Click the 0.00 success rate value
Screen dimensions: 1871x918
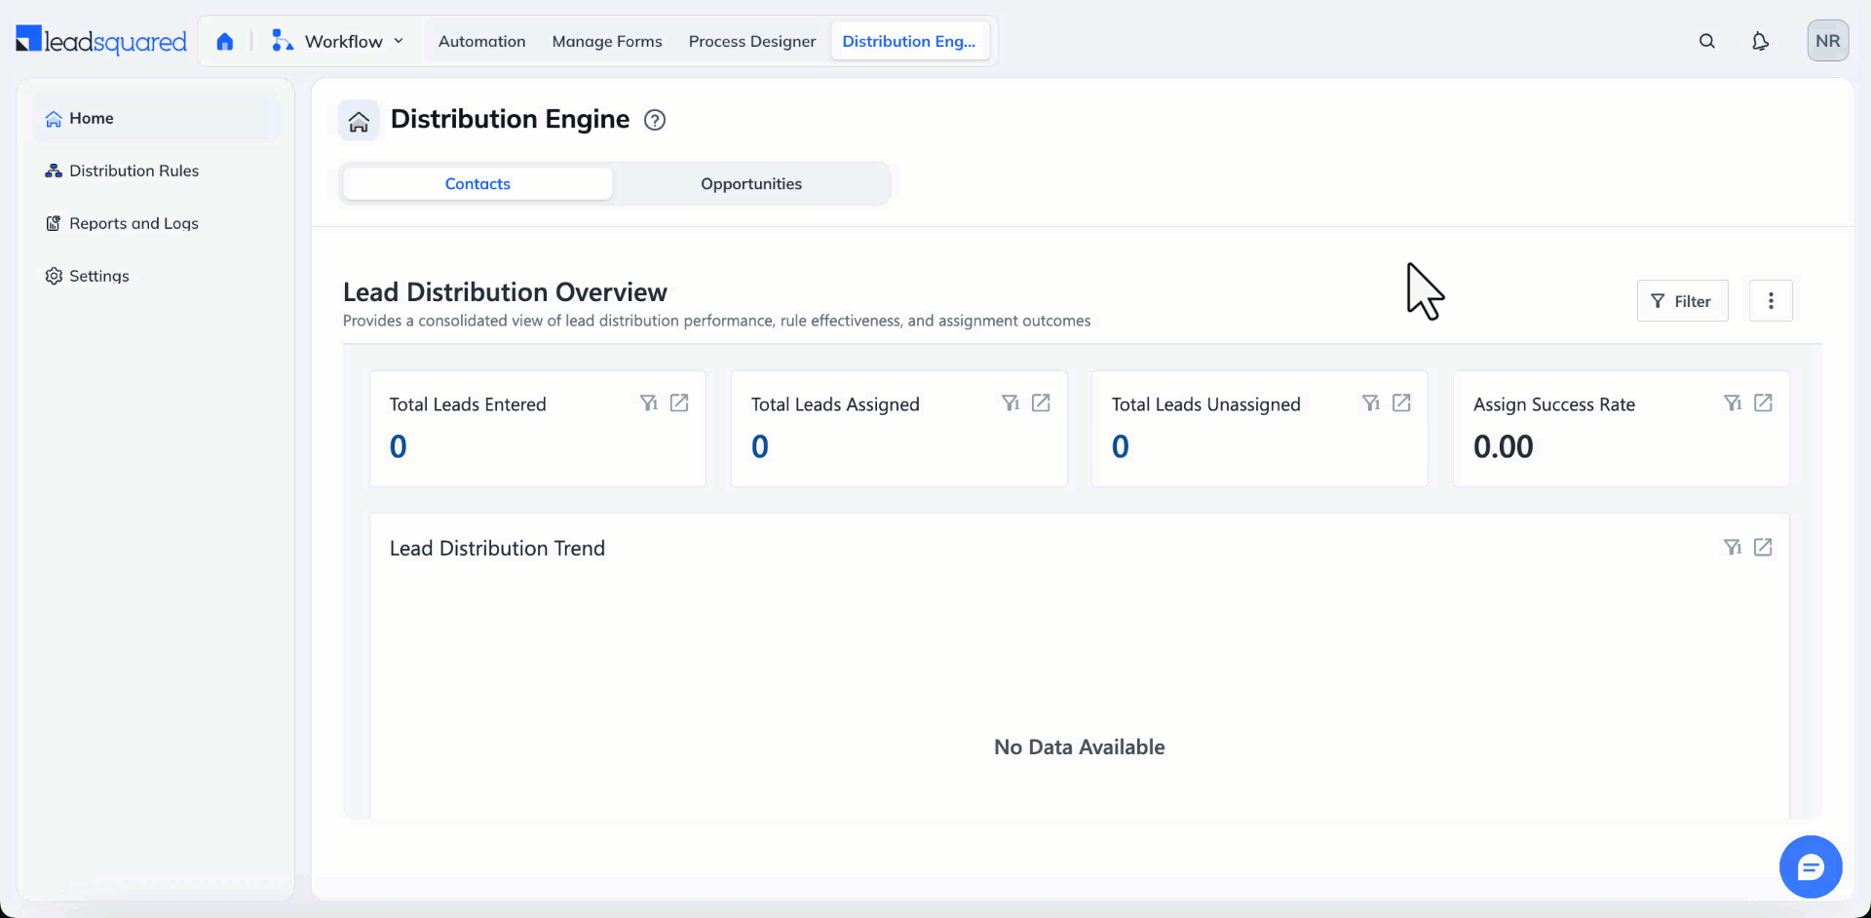pyautogui.click(x=1503, y=446)
